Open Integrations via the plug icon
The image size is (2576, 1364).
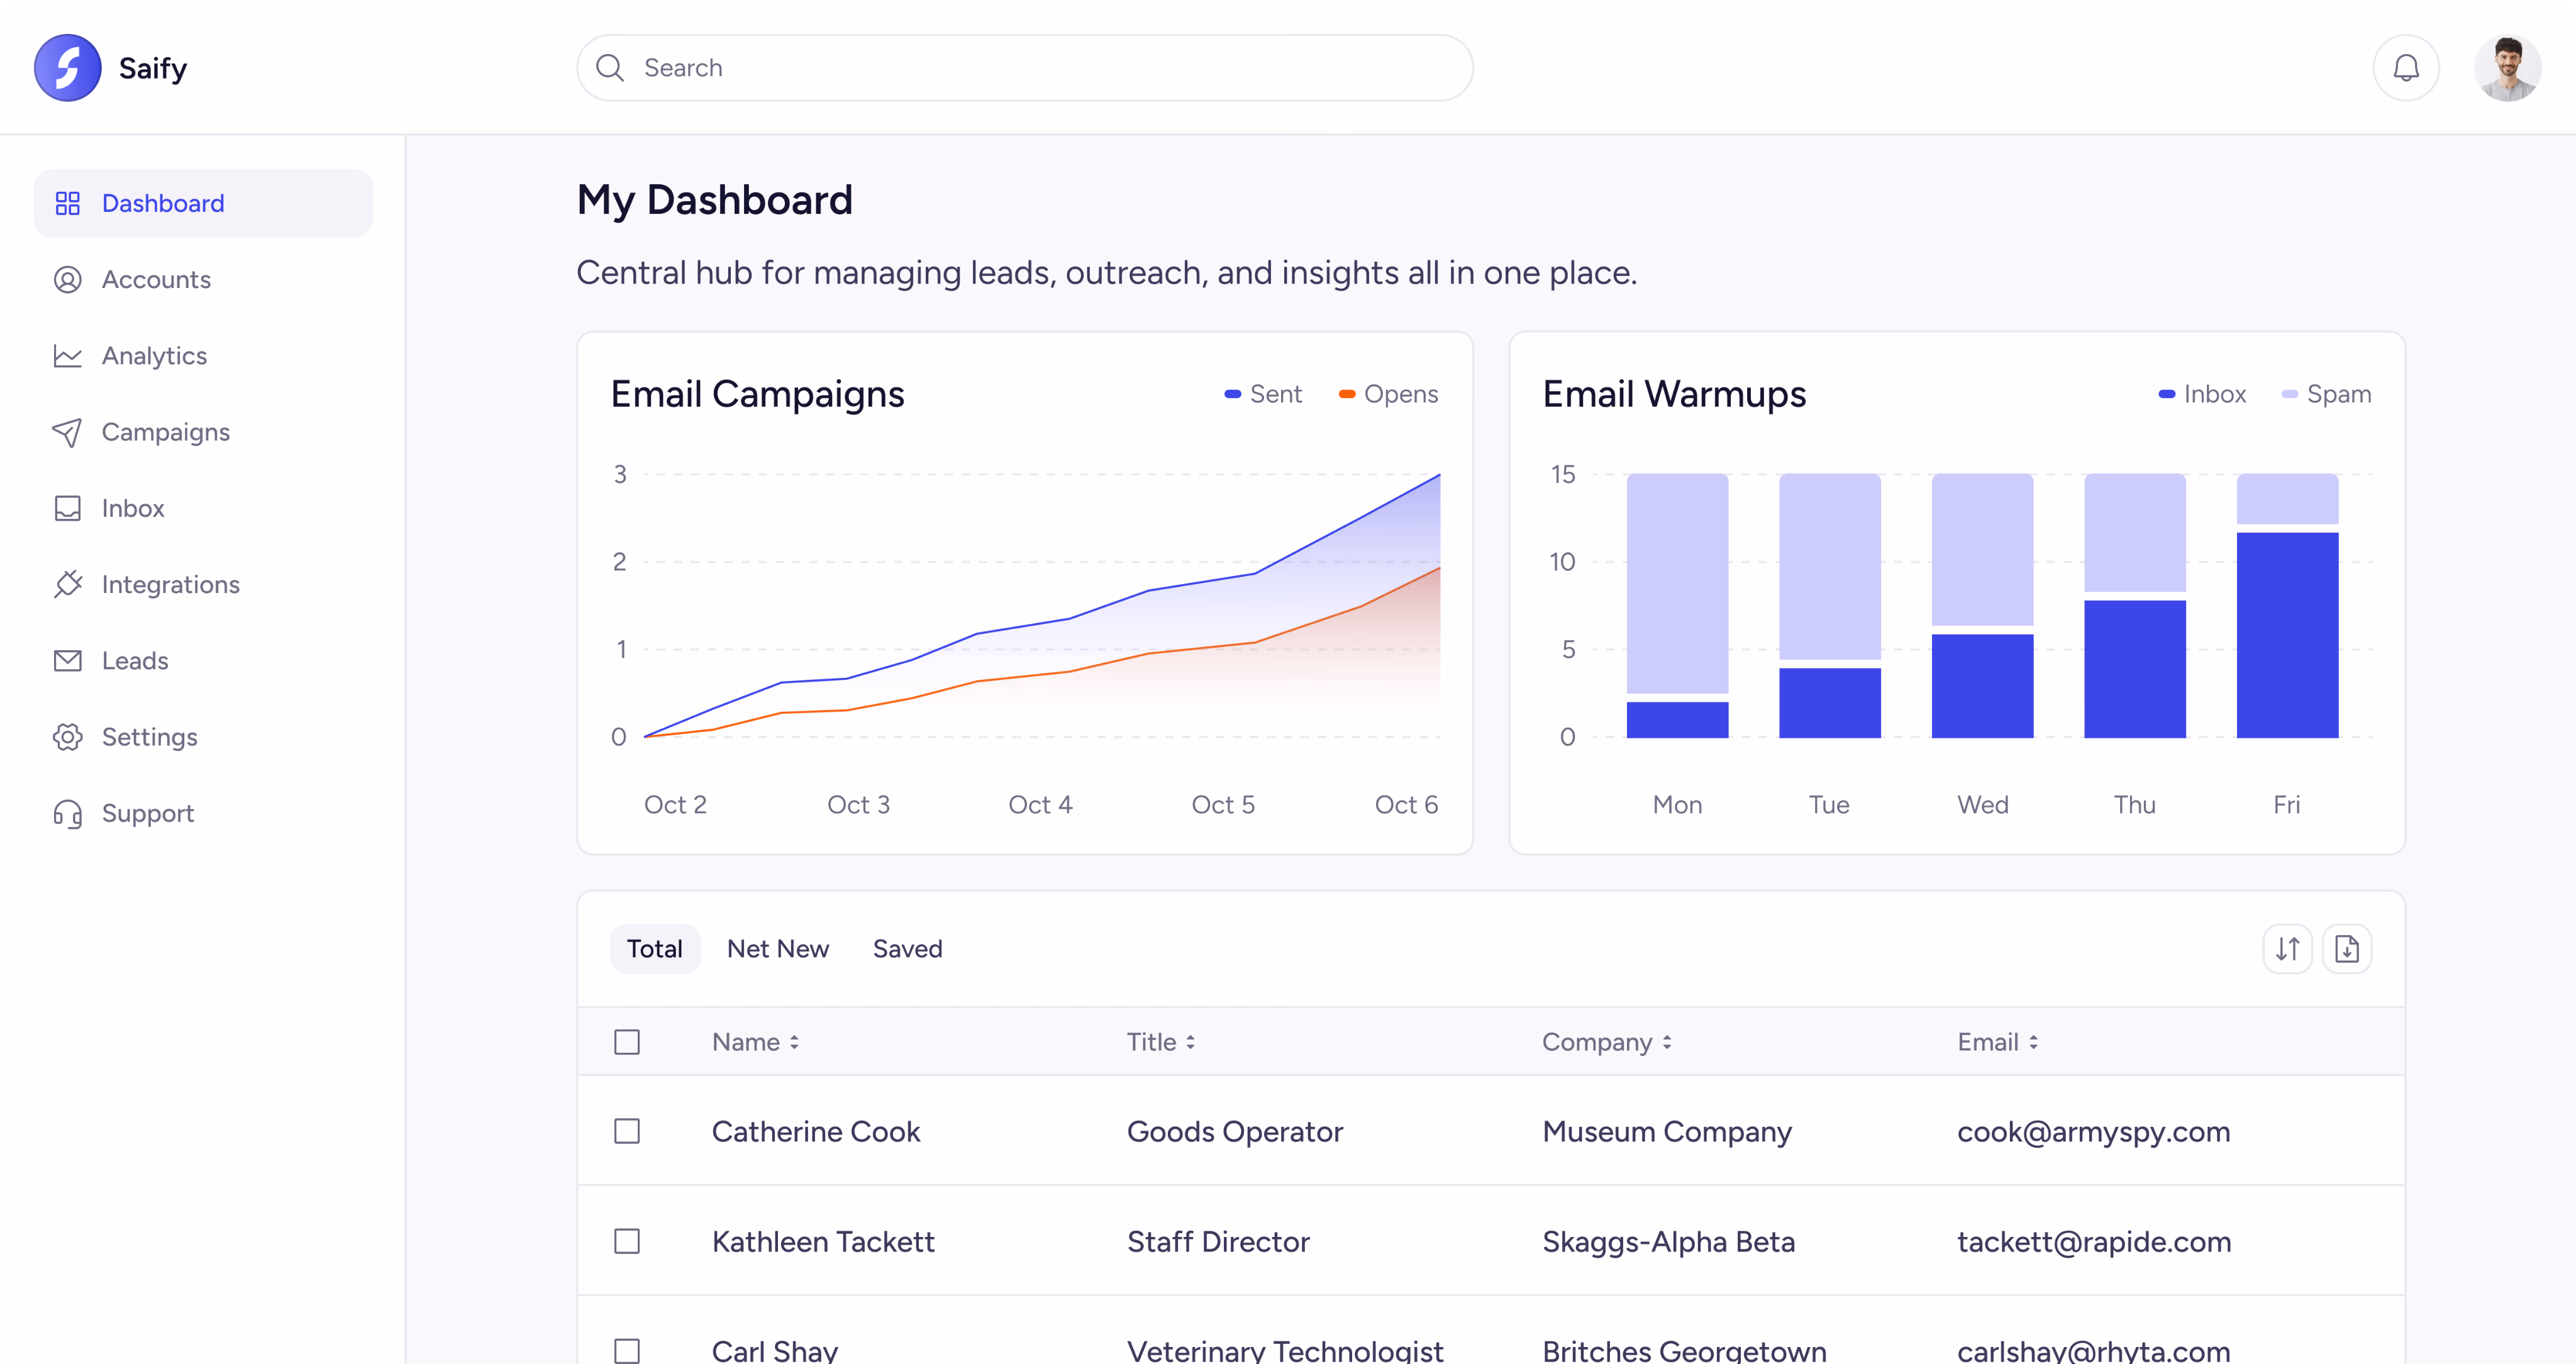[x=67, y=584]
